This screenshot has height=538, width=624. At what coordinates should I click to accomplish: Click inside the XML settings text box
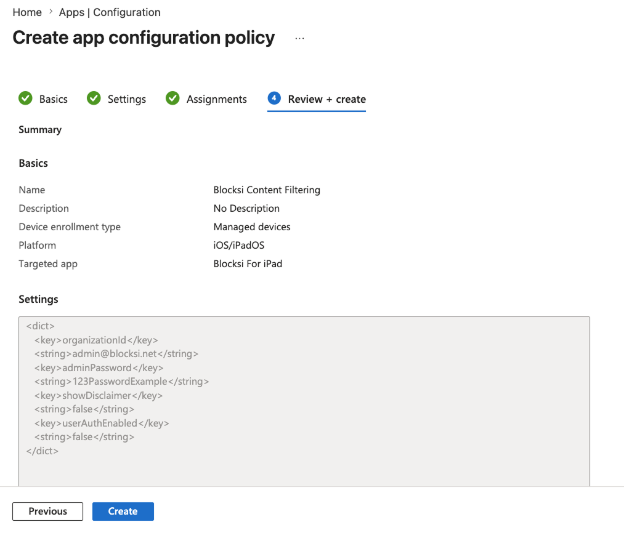304,401
